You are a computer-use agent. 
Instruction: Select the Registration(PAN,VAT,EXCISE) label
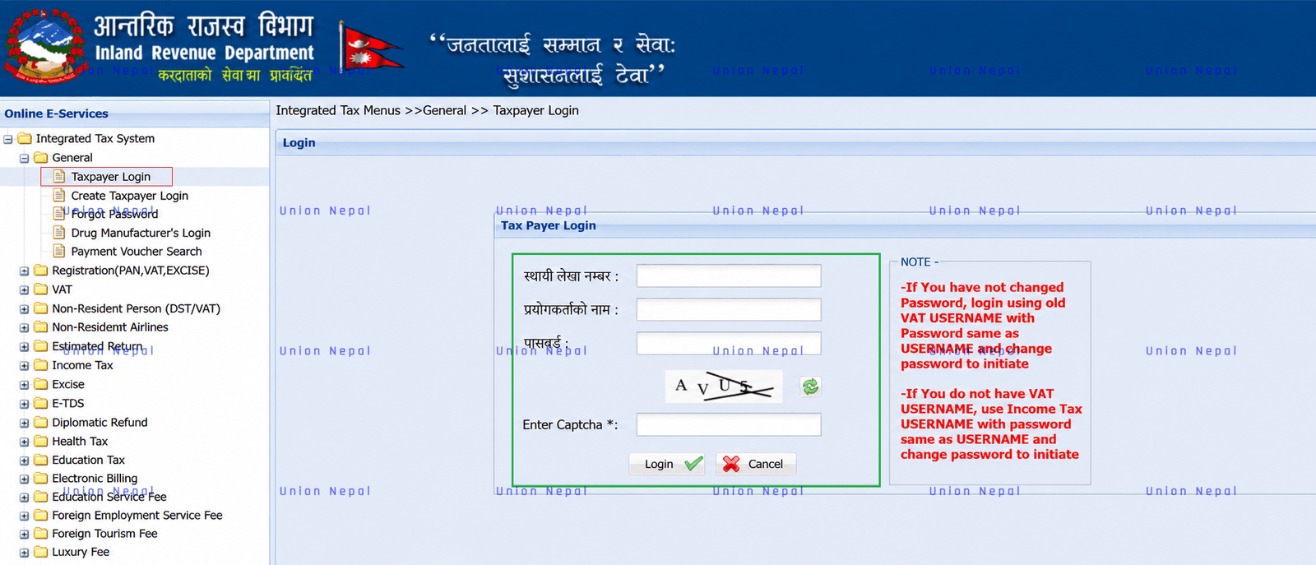(131, 271)
